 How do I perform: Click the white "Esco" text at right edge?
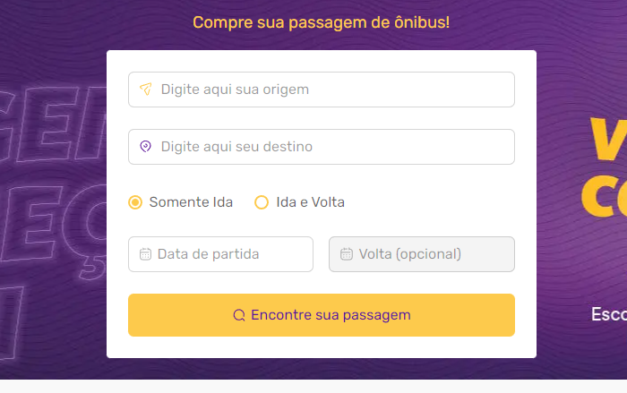pyautogui.click(x=608, y=314)
